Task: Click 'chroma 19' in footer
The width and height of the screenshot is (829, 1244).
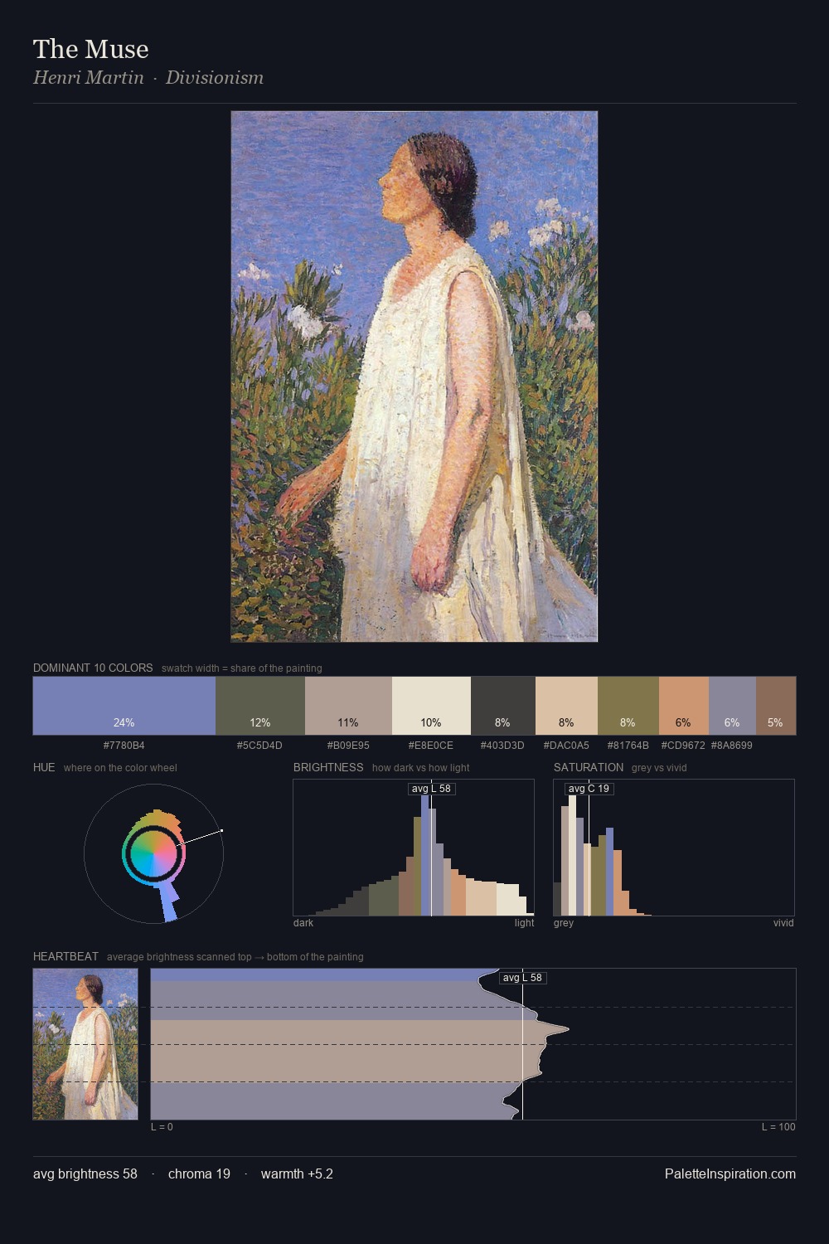Action: tap(199, 1174)
